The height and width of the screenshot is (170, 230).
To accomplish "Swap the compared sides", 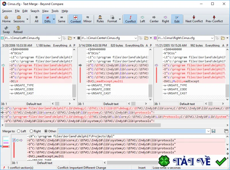I will (x=6, y=30).
